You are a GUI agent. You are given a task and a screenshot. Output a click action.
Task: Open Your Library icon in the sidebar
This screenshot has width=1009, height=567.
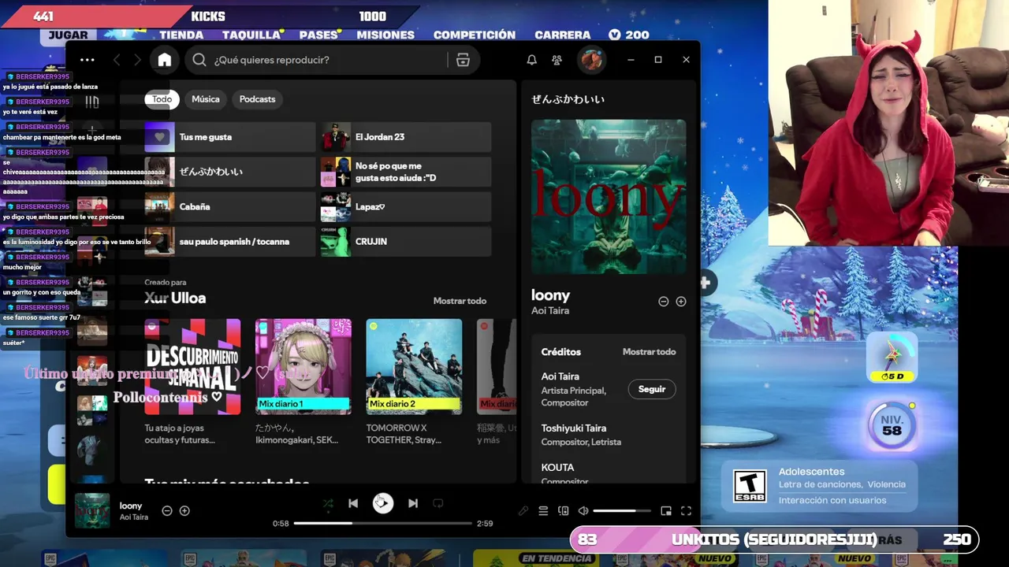click(92, 102)
